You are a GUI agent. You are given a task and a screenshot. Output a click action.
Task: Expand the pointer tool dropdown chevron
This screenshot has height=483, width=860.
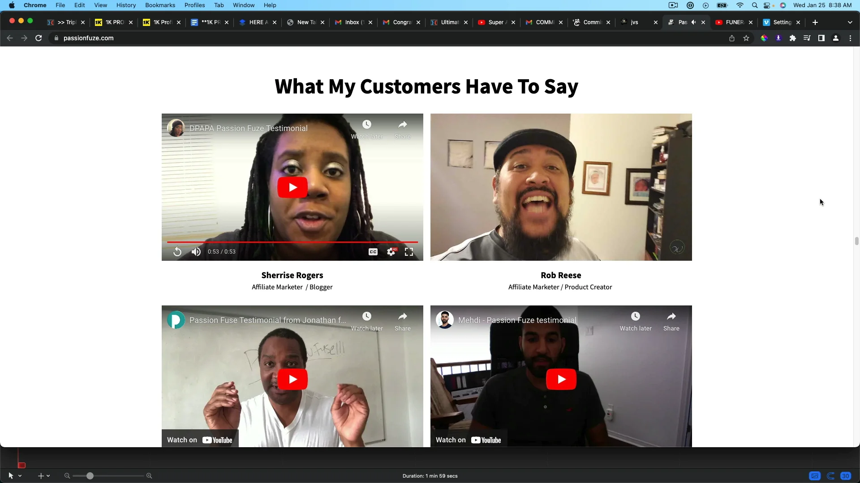point(20,475)
